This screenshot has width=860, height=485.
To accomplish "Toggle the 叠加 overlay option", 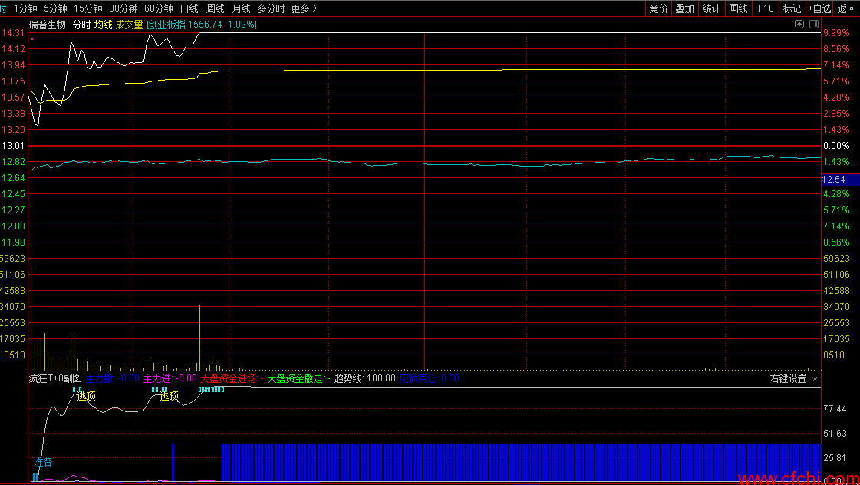I will [x=684, y=8].
